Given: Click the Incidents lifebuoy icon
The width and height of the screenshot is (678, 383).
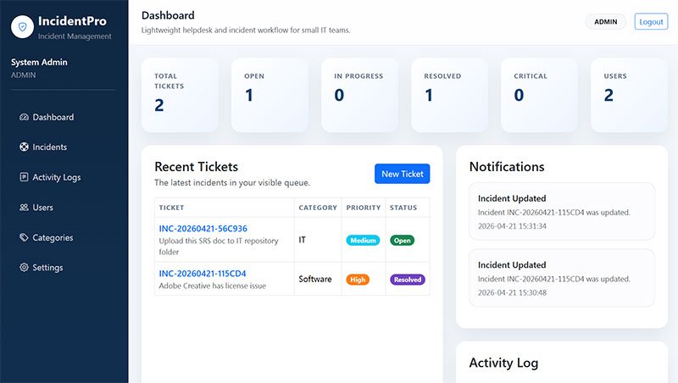Looking at the screenshot, I should click(24, 147).
